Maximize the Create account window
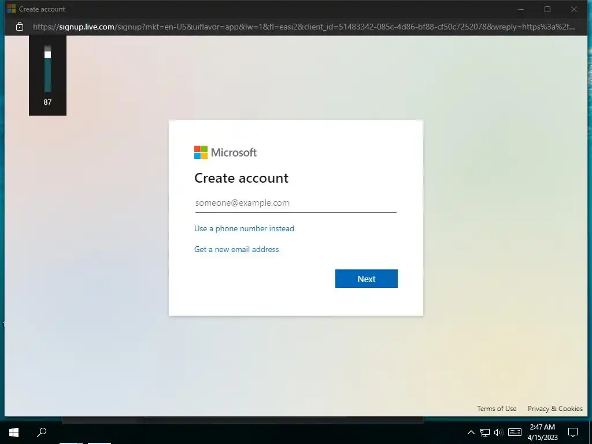The width and height of the screenshot is (592, 444). [x=547, y=9]
